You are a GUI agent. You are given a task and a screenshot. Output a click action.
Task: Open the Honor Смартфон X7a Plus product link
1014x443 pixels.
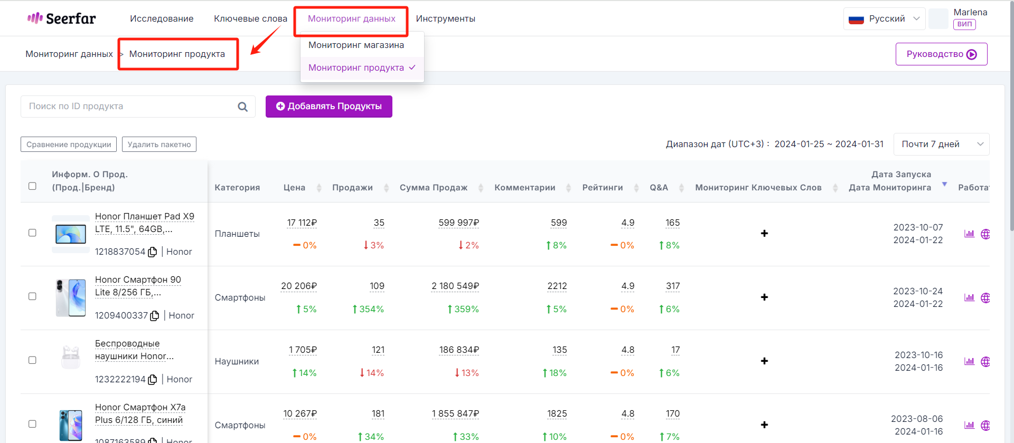coord(140,414)
